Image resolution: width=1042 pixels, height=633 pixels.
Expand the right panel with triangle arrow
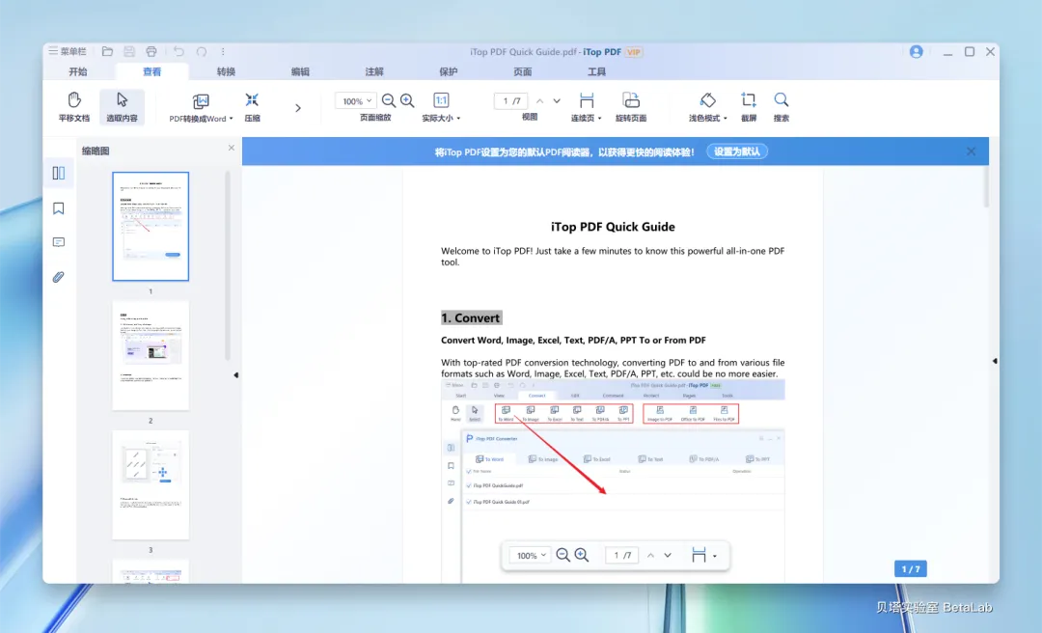click(x=994, y=361)
